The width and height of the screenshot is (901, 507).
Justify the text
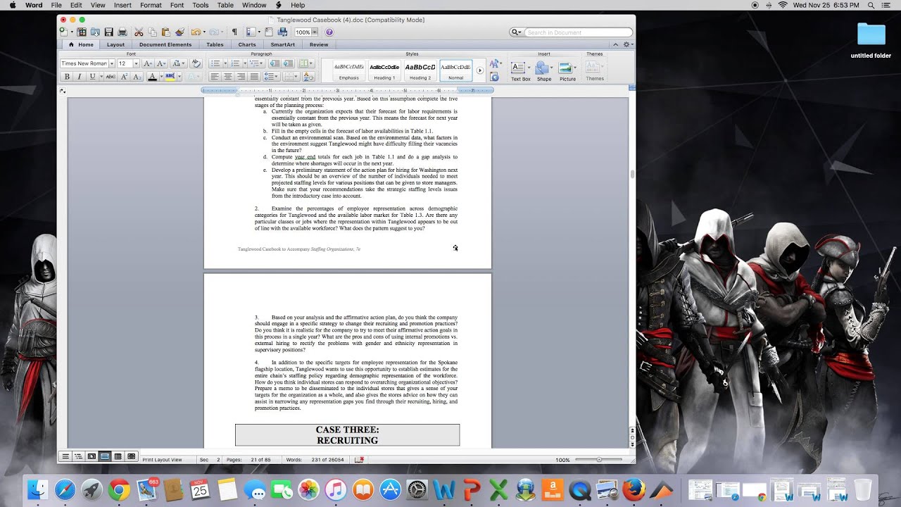(x=254, y=76)
